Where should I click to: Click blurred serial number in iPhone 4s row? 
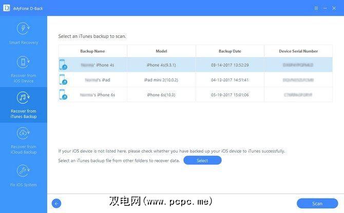coord(298,65)
